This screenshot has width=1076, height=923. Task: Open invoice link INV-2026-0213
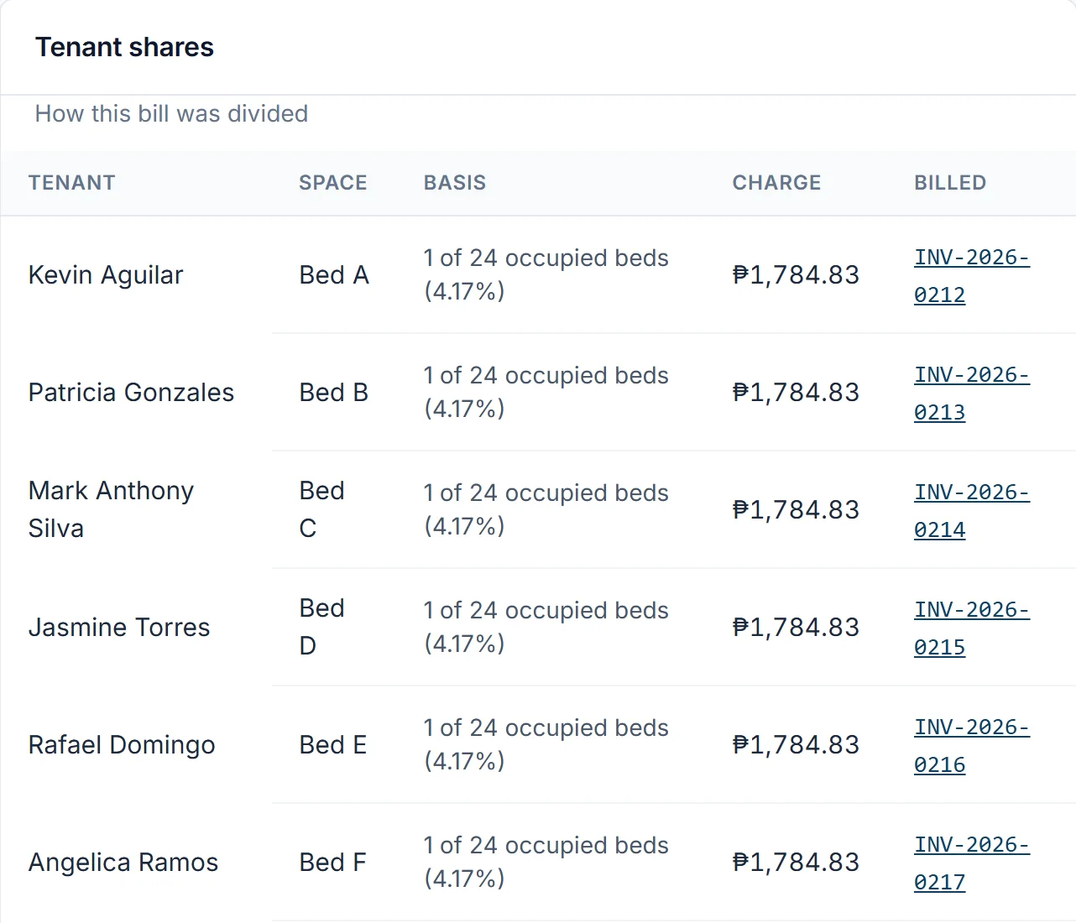coord(972,393)
